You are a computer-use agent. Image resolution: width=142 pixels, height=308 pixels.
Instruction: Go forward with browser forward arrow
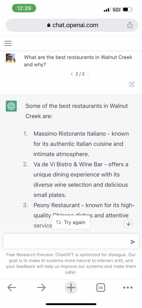[x=41, y=288]
